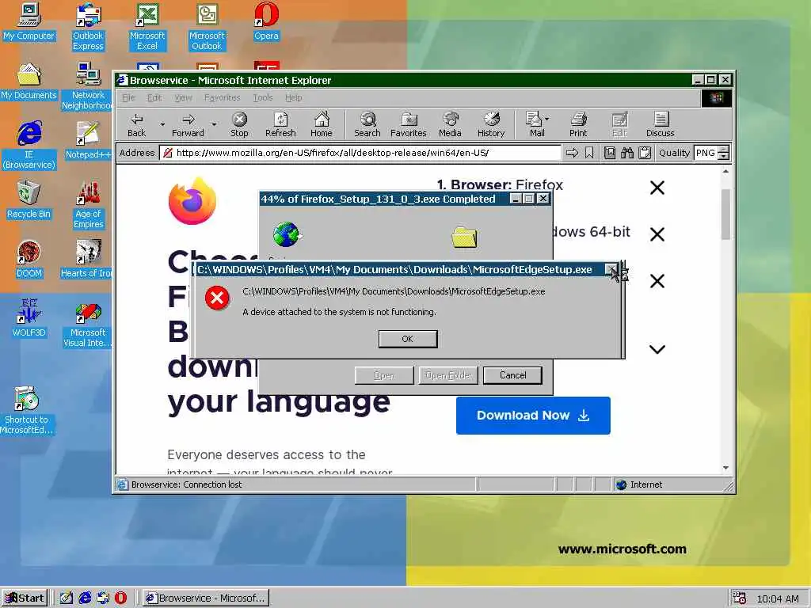Image resolution: width=811 pixels, height=608 pixels.
Task: Clear the '1. Browser: Firefox' selection with its X
Action: (x=657, y=188)
